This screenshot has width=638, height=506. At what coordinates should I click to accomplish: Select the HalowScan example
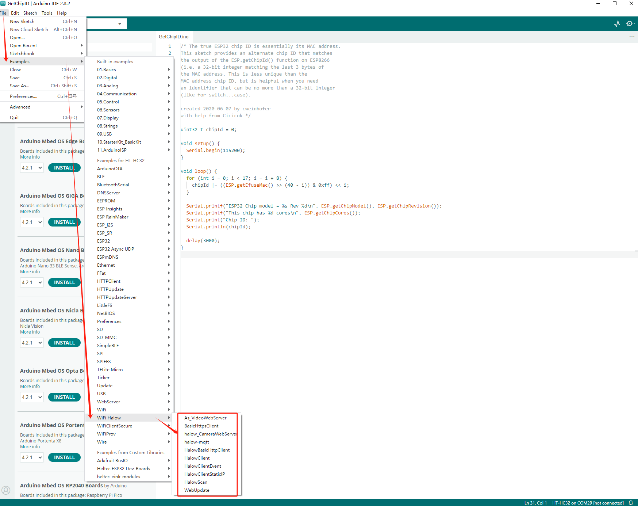[196, 482]
